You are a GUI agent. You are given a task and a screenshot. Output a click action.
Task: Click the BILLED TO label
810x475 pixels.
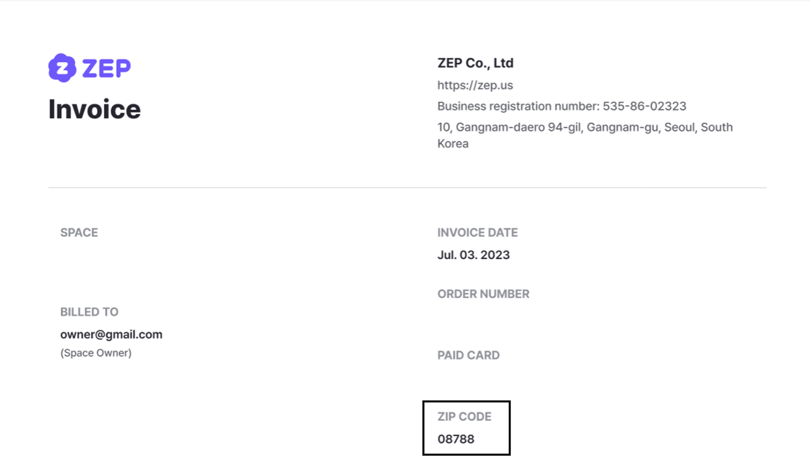click(x=89, y=312)
